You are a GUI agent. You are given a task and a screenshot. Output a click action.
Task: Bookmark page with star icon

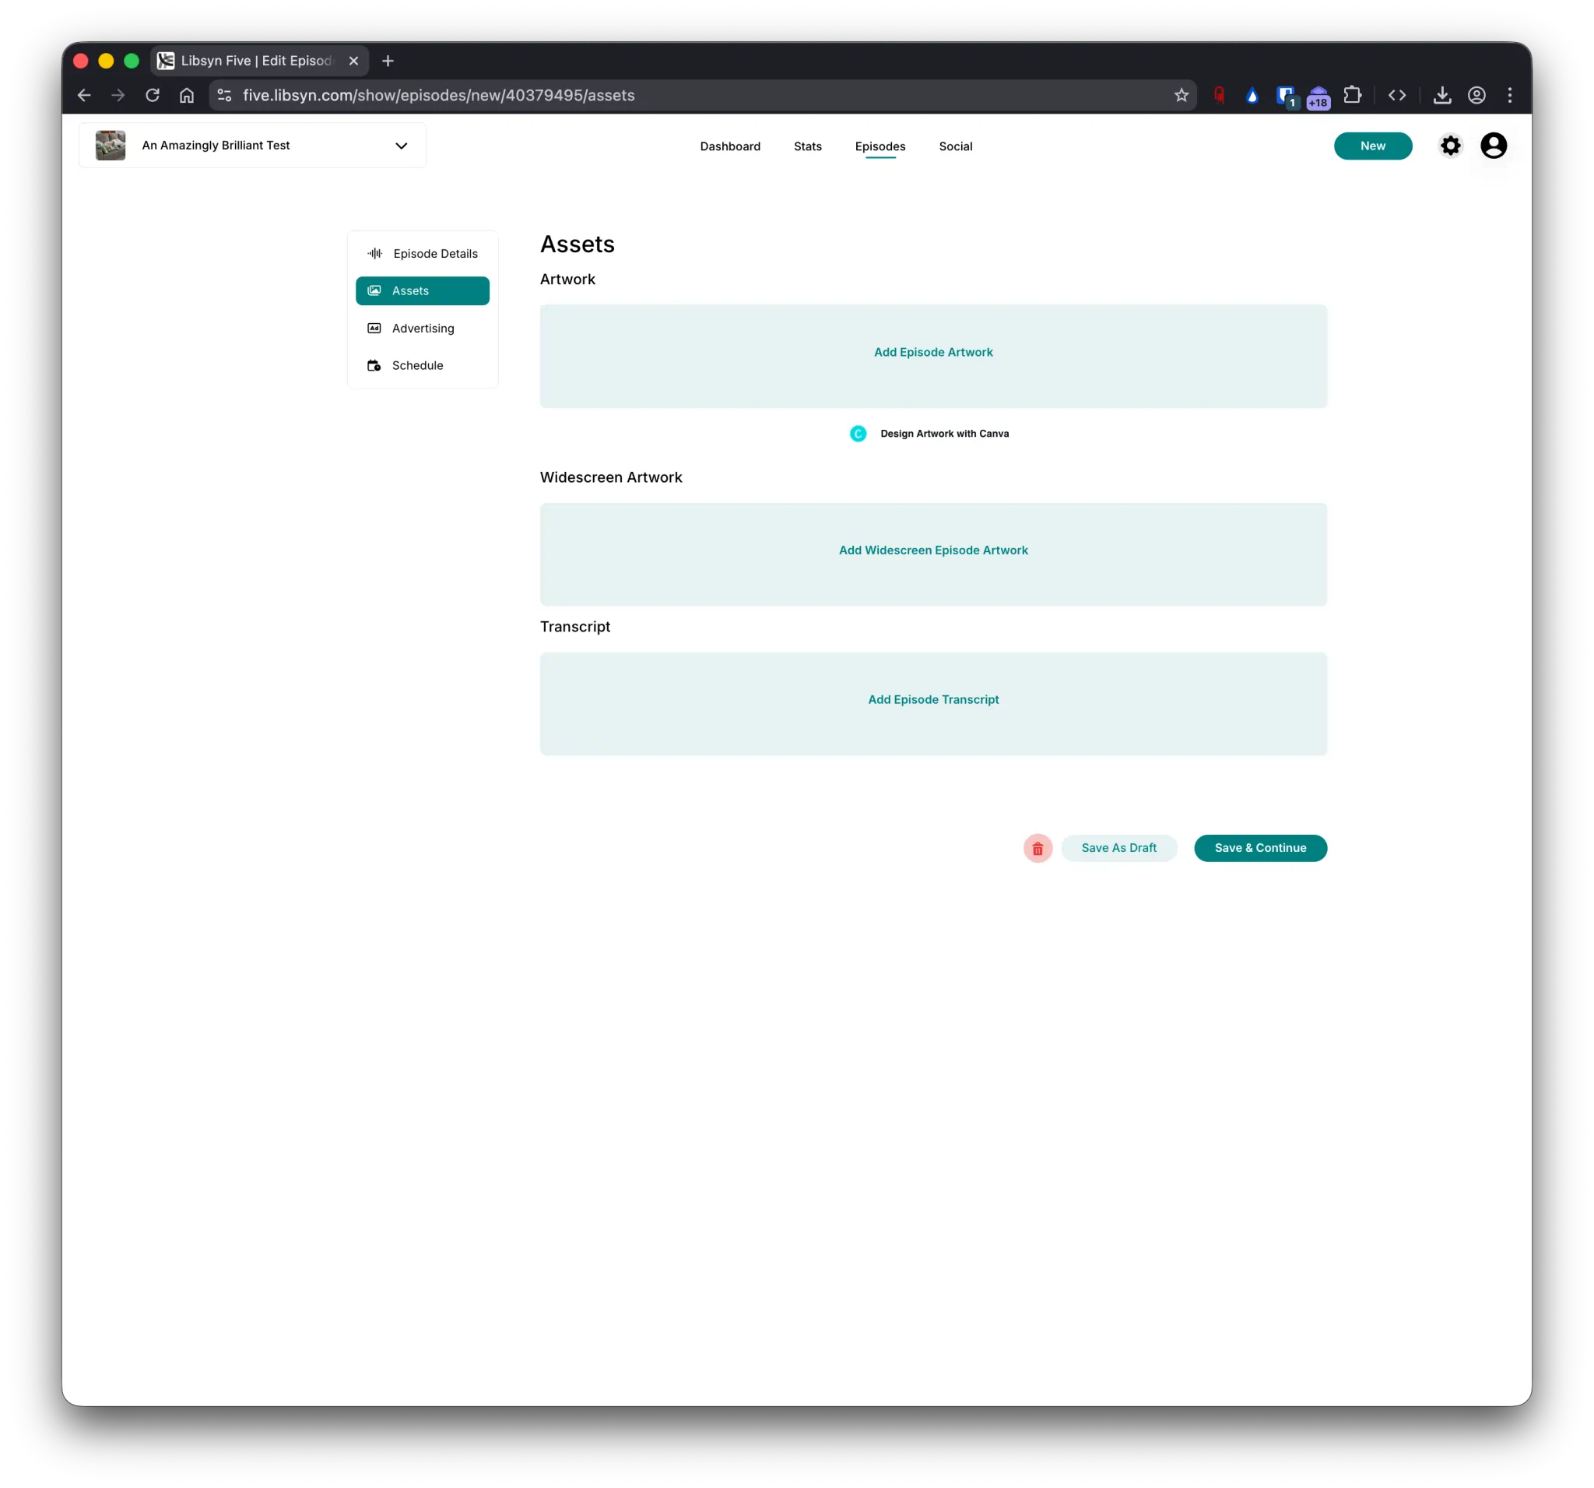coord(1180,95)
